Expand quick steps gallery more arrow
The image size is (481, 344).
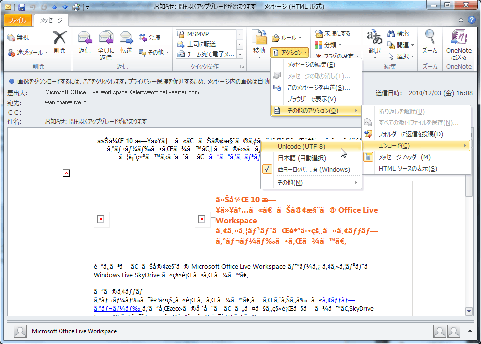click(240, 54)
